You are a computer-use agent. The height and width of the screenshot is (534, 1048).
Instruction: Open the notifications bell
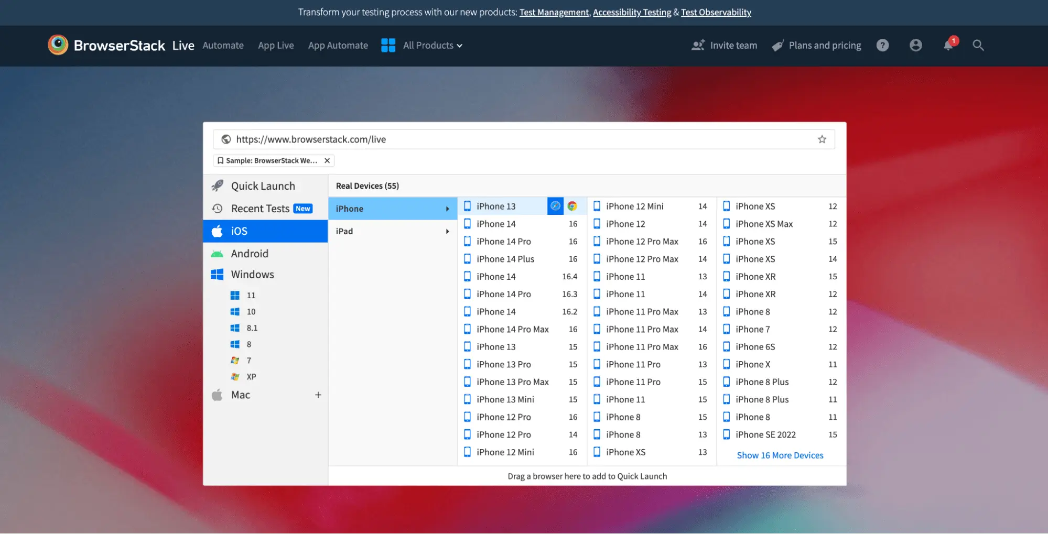click(948, 45)
